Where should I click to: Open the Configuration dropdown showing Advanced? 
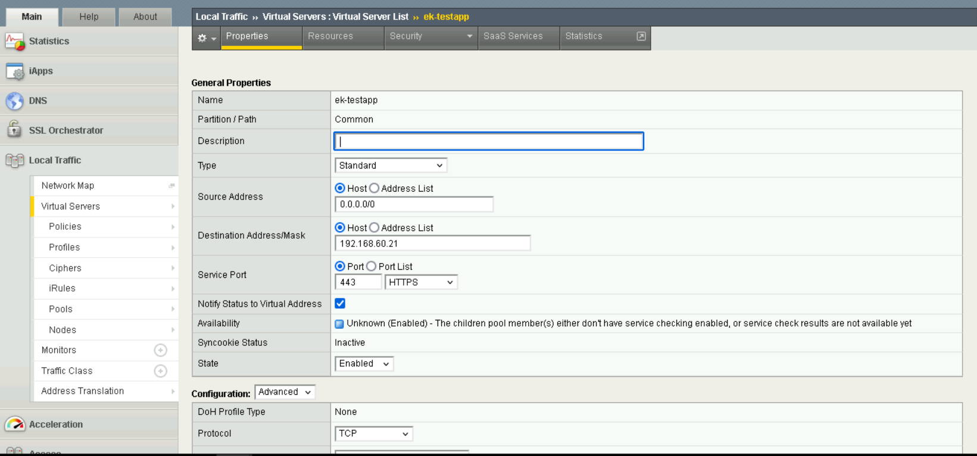(285, 392)
